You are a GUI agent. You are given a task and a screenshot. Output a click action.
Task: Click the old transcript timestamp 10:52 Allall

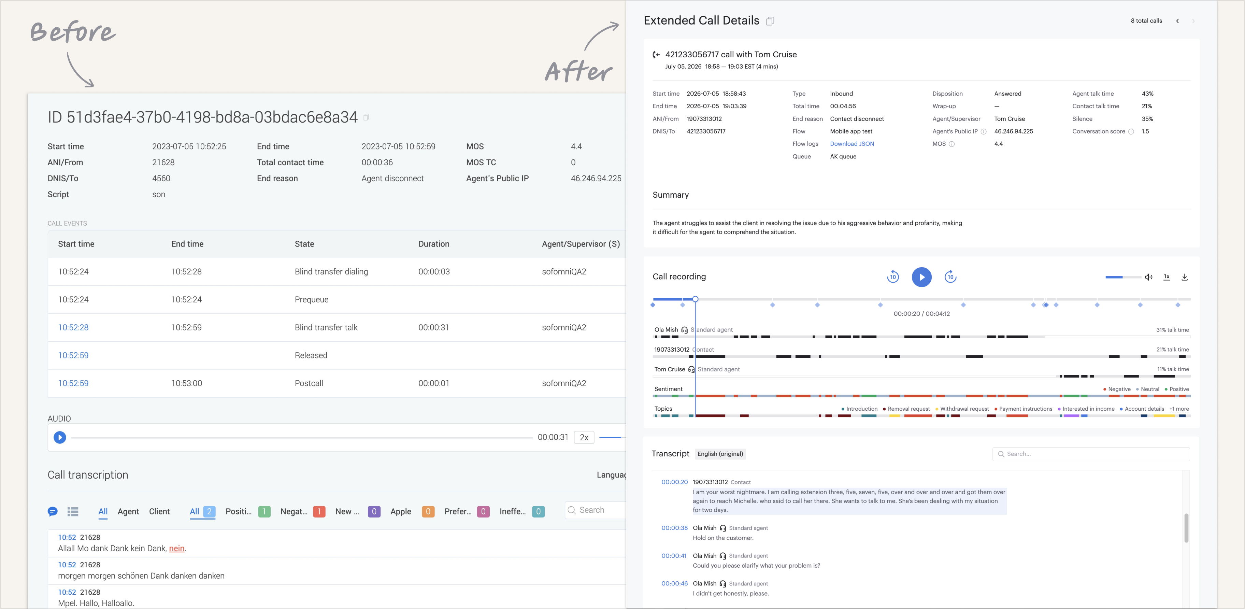point(67,537)
